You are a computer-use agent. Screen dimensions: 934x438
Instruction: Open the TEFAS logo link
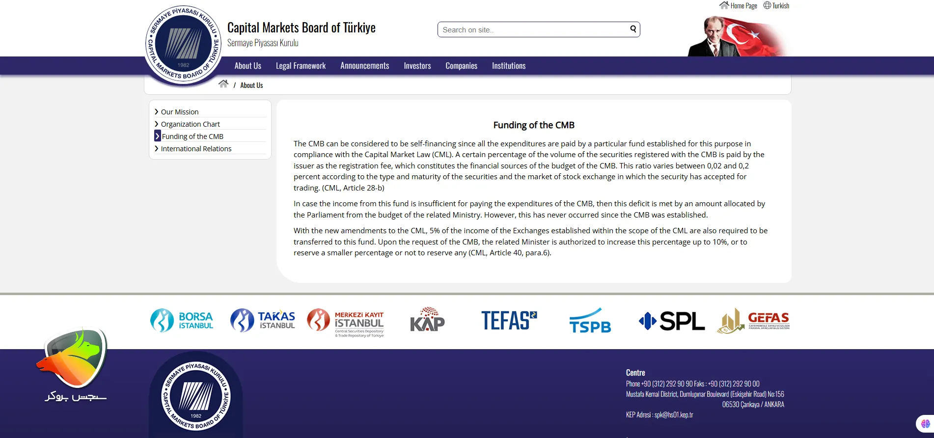(509, 321)
